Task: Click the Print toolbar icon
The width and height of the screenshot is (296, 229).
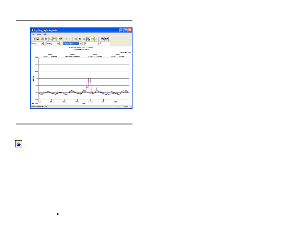Action: tap(42, 39)
